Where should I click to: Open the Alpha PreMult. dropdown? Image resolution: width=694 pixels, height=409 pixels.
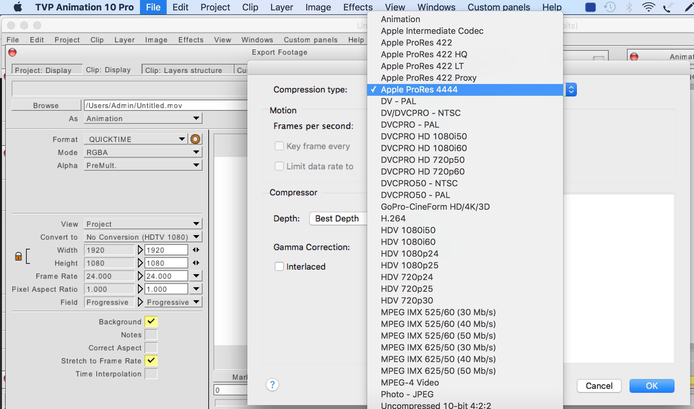(x=143, y=165)
